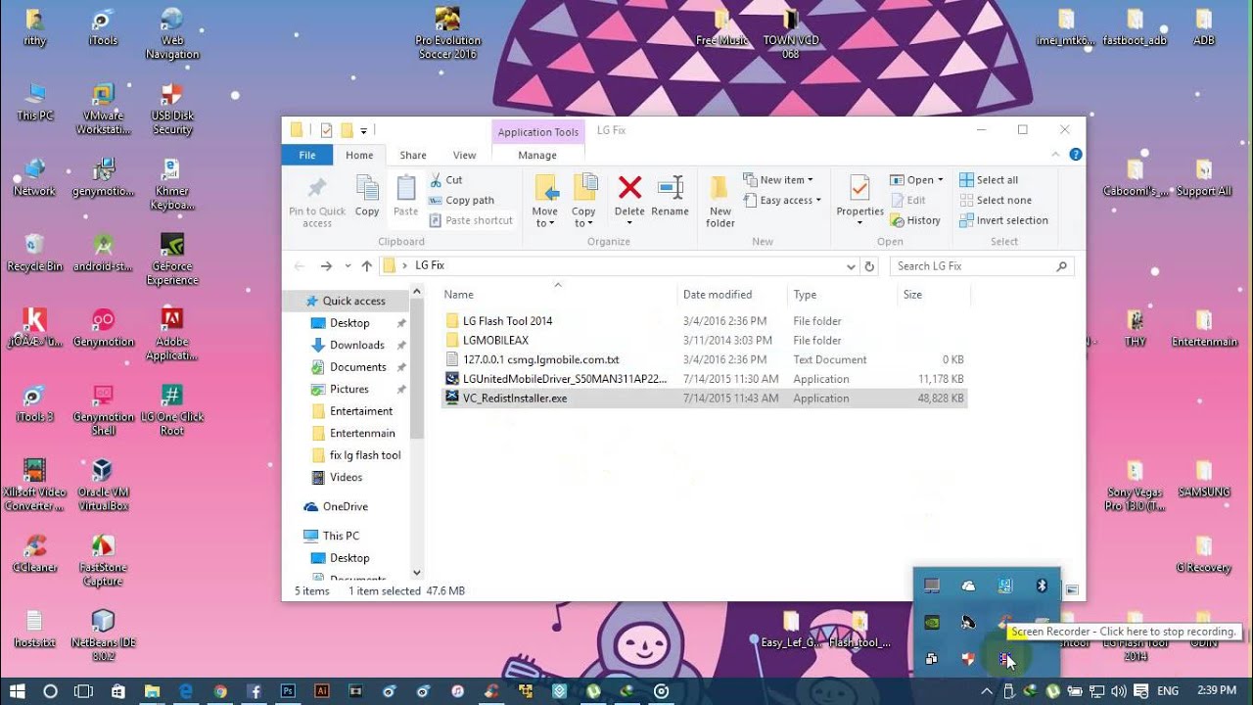Click the Rename icon
This screenshot has height=705, width=1253.
click(x=670, y=187)
